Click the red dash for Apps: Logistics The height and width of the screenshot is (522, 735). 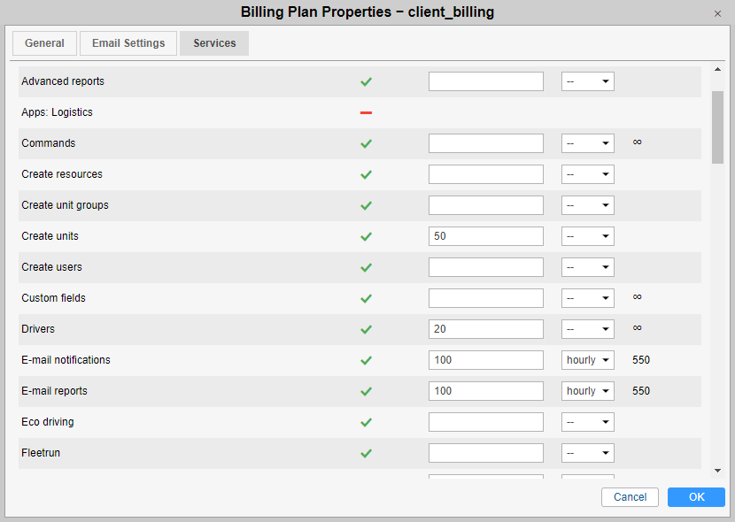(366, 112)
